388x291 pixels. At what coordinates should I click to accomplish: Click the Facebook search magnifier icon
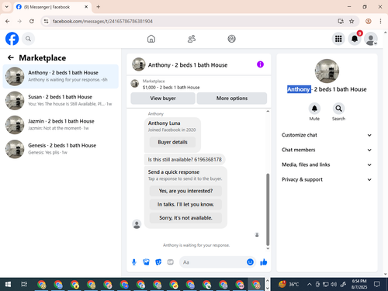pyautogui.click(x=28, y=39)
